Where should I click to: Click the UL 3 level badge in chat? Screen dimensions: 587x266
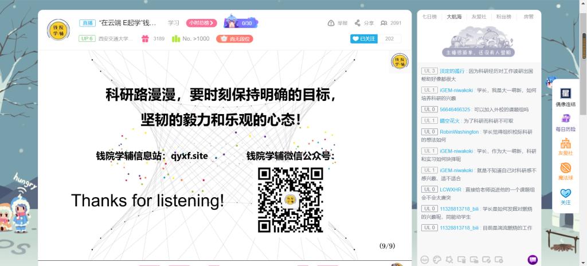(x=429, y=71)
